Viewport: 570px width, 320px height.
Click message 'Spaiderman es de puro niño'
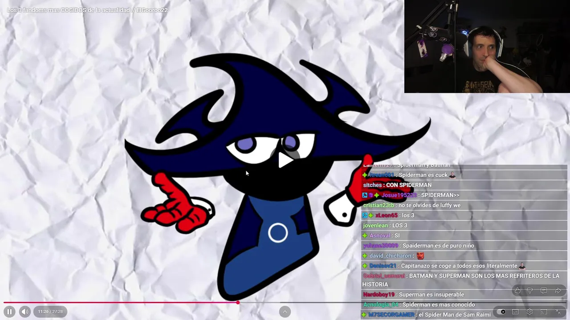[438, 246]
